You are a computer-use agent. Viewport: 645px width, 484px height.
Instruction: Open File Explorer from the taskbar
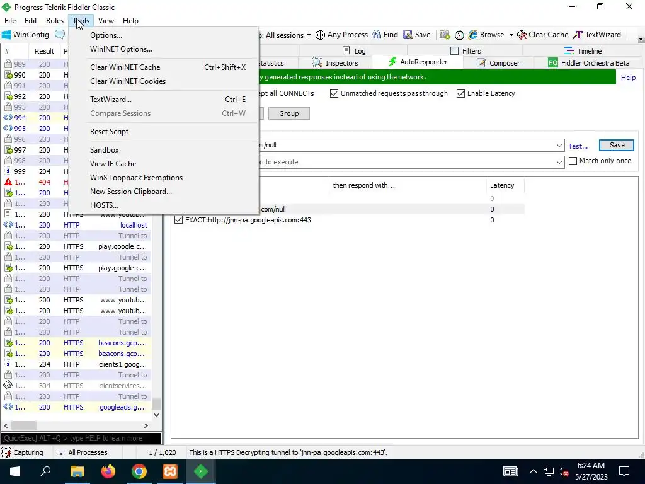click(77, 471)
